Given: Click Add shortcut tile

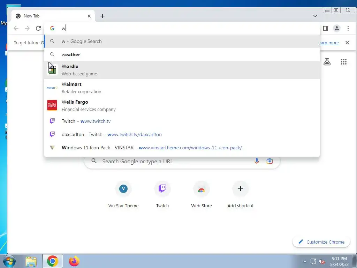Looking at the screenshot, I should point(241,194).
